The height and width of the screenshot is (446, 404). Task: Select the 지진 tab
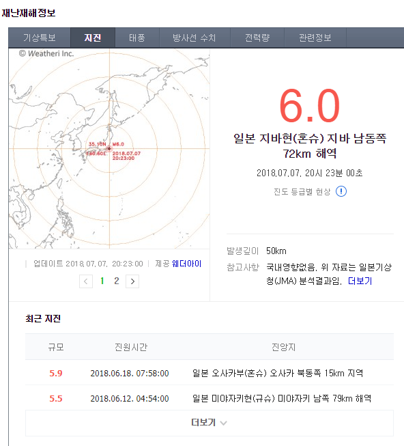pyautogui.click(x=93, y=38)
